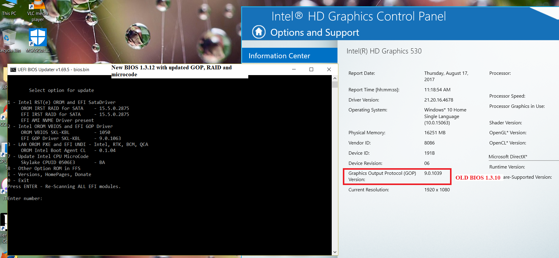Click 'EFI IRST RAID for SATA' console line
Screen dimensions: 559x258
click(x=75, y=114)
